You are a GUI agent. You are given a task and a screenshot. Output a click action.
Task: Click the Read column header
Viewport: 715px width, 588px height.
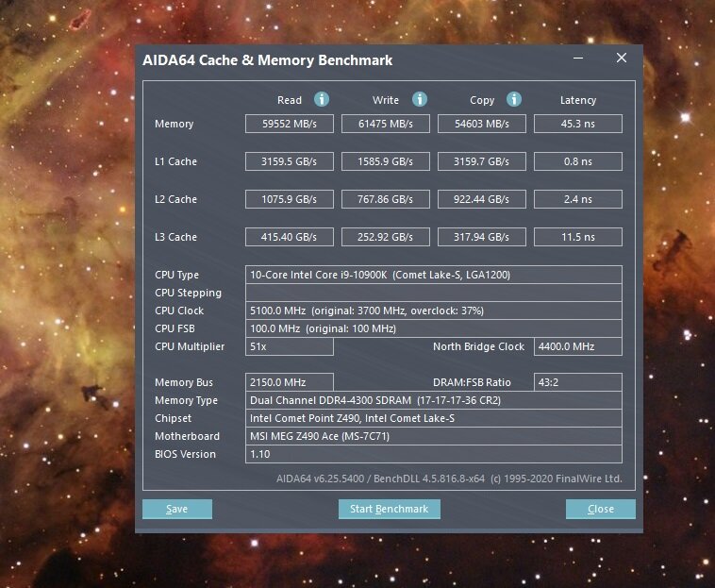289,100
